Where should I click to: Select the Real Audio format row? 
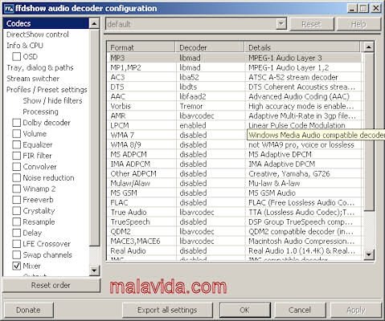(x=234, y=250)
